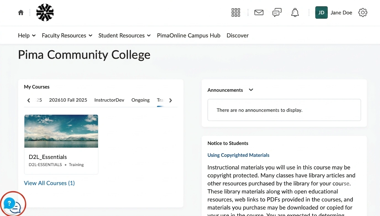Open admin tools gear icon
Screen dimensions: 380x216
pos(363,12)
